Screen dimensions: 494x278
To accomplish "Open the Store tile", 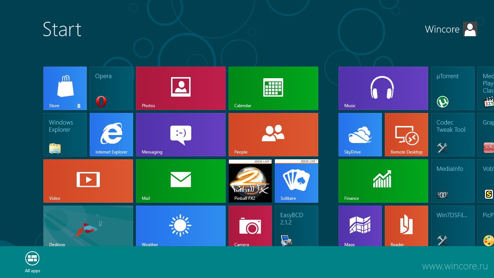I will pos(65,88).
